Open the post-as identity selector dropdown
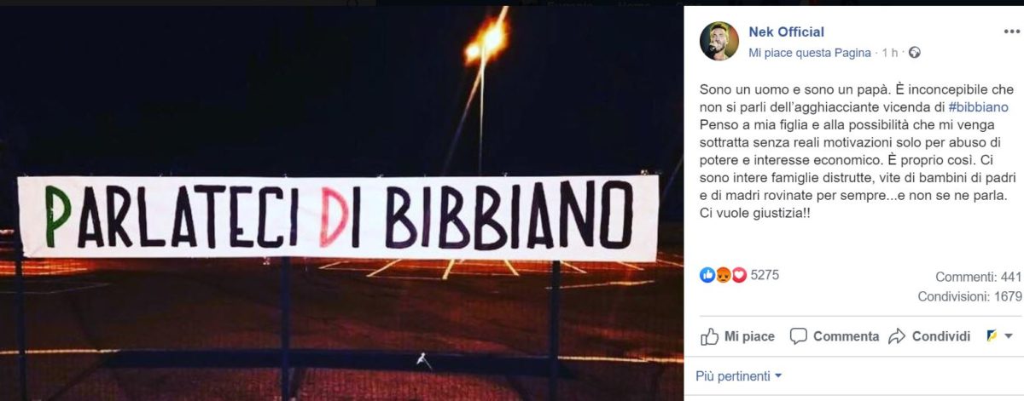This screenshot has width=1024, height=401. [x=998, y=336]
